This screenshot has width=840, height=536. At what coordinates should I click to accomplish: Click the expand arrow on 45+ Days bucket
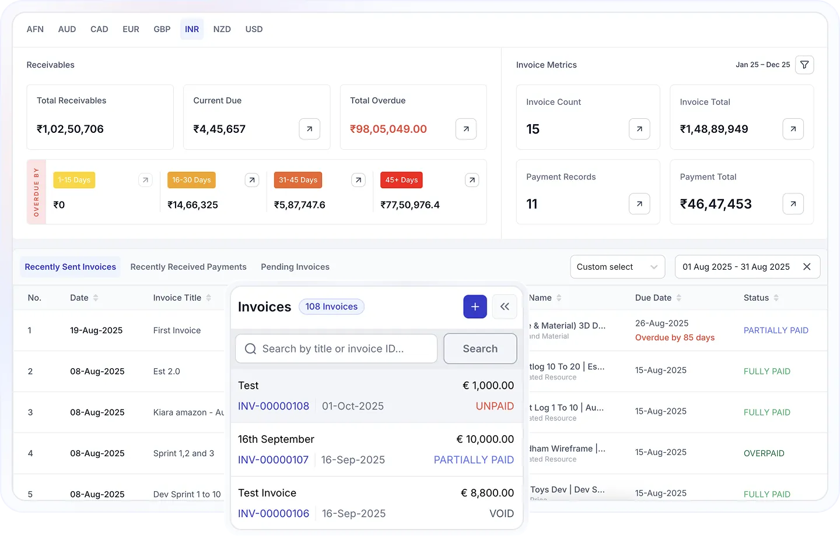click(x=471, y=180)
